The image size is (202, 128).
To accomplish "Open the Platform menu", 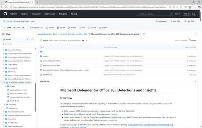I will [14, 14].
